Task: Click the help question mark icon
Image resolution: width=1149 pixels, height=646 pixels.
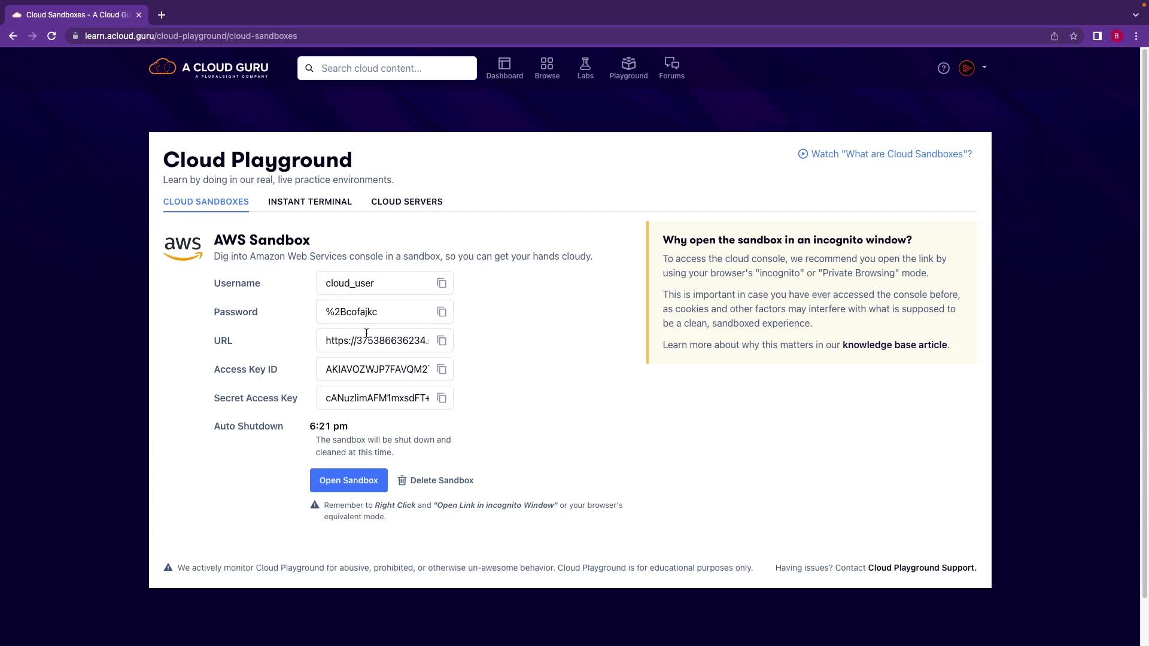Action: (944, 68)
